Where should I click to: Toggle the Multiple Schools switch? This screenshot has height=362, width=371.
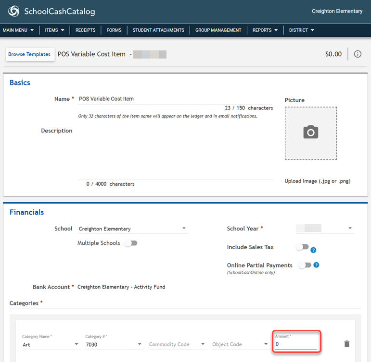point(131,243)
